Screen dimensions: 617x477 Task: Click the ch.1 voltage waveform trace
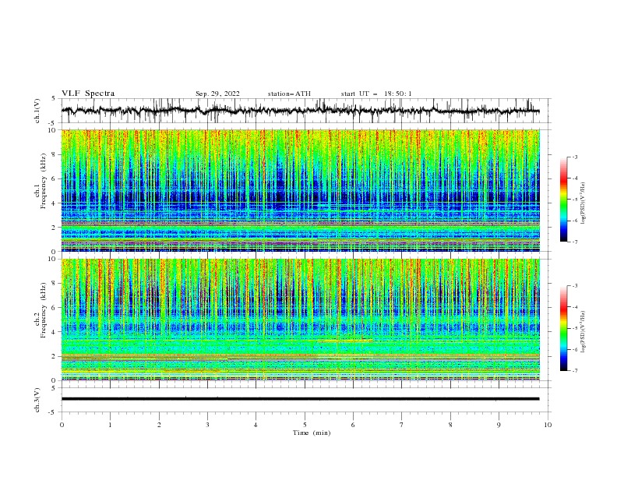point(300,111)
